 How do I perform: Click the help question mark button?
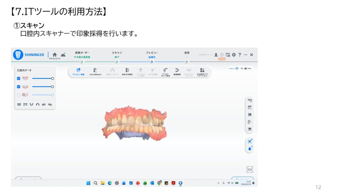[240, 54]
